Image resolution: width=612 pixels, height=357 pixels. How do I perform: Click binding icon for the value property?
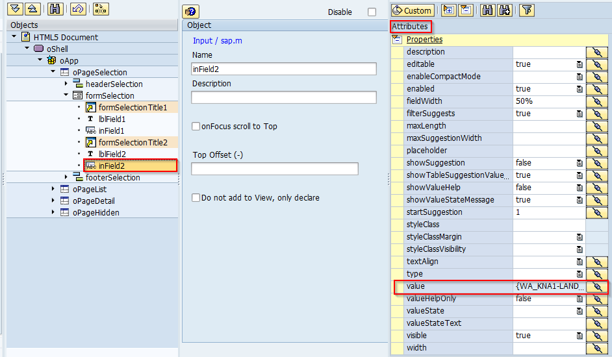[596, 286]
